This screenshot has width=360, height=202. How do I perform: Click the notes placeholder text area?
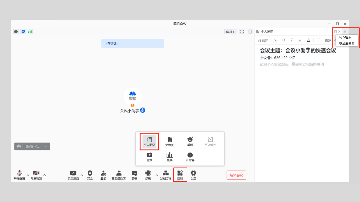pyautogui.click(x=292, y=64)
